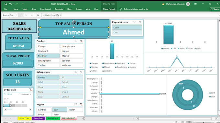
Task: Click the Tell me what you want to do box
Action: 136,9
